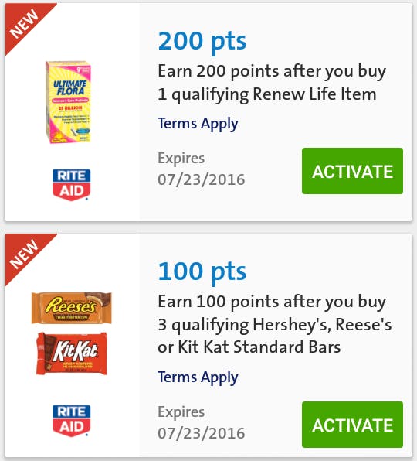Activate the 100 pts candy bars offer
417x461 pixels.
(x=352, y=425)
